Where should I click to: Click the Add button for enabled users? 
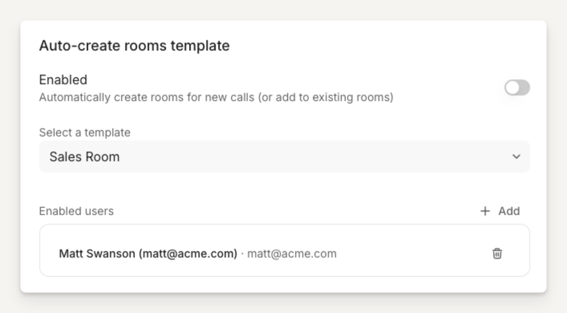click(x=508, y=211)
